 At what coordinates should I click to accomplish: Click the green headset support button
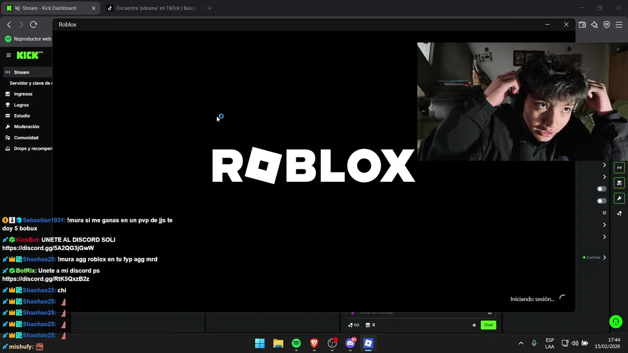click(x=615, y=322)
